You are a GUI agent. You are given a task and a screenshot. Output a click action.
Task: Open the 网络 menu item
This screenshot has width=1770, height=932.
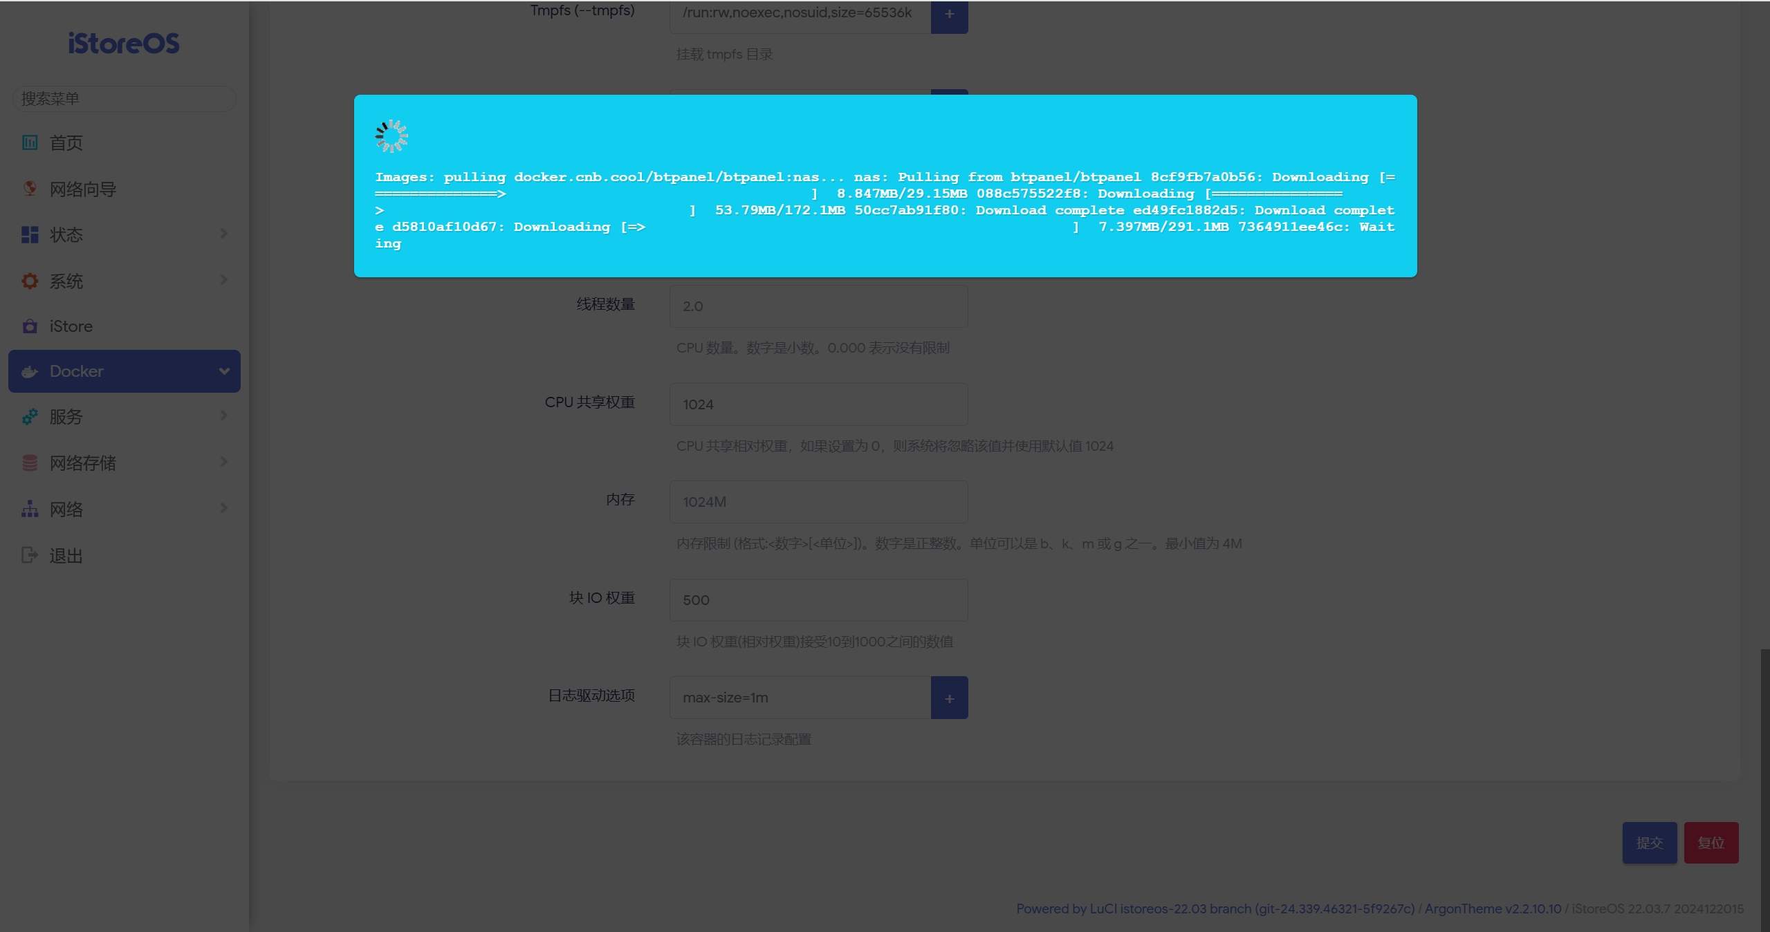(66, 509)
